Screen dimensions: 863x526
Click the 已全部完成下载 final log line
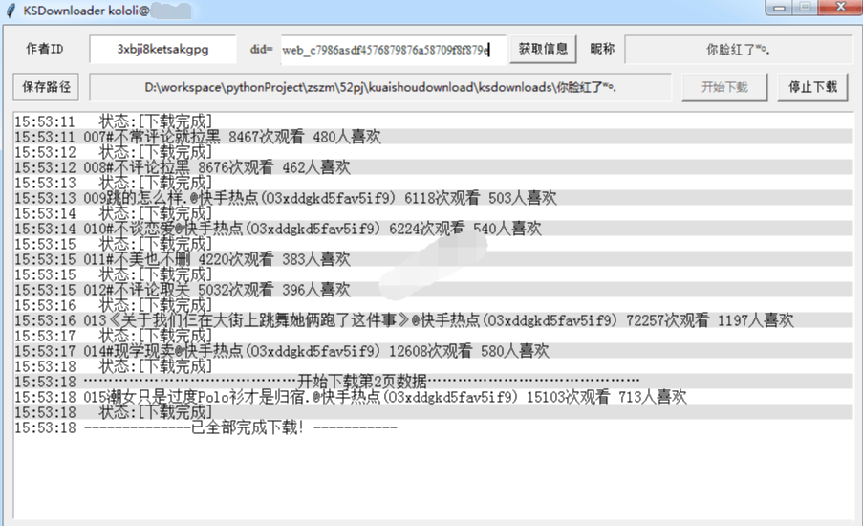[x=240, y=427]
